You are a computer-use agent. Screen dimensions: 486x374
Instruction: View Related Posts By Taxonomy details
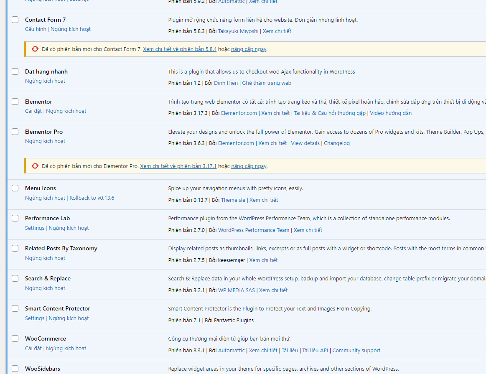(x=263, y=260)
